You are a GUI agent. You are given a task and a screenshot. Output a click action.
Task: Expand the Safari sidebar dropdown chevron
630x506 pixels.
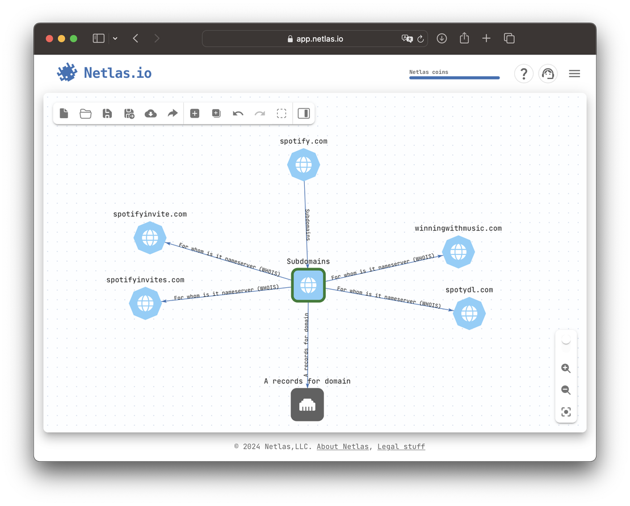(x=115, y=39)
